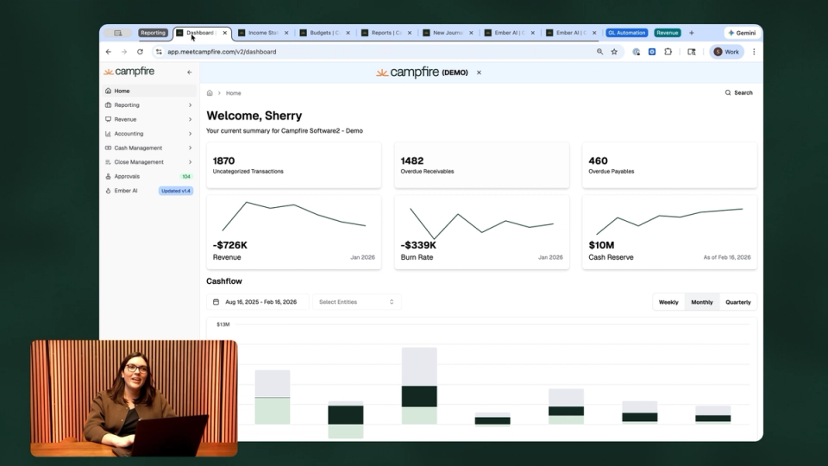828x466 pixels.
Task: Click the 104 approvals count badge
Action: (186, 176)
